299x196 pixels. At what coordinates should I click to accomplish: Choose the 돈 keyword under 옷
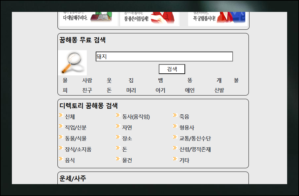(109, 90)
